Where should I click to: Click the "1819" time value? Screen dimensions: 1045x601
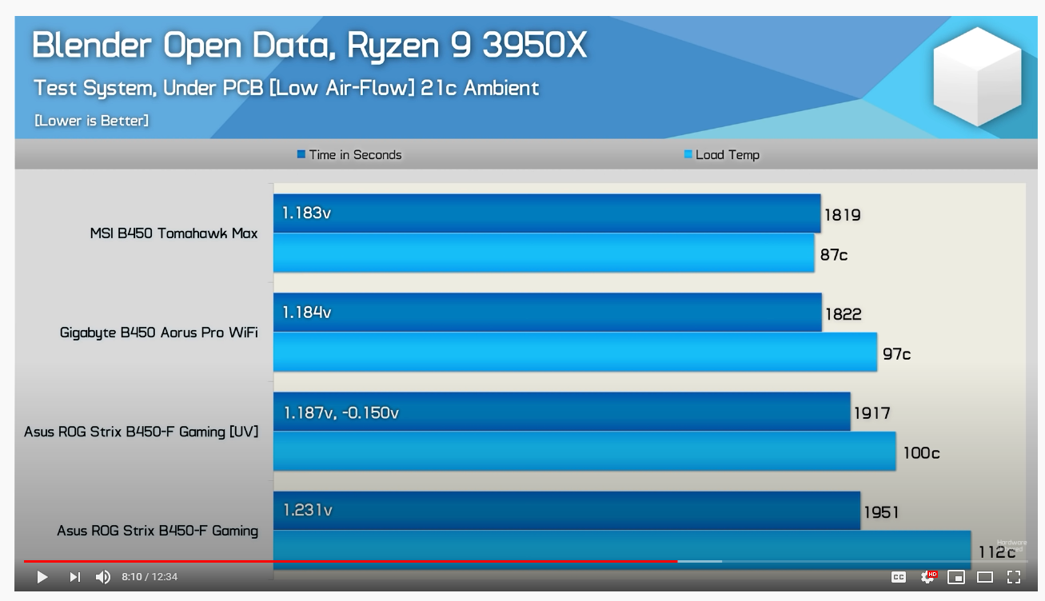point(842,215)
